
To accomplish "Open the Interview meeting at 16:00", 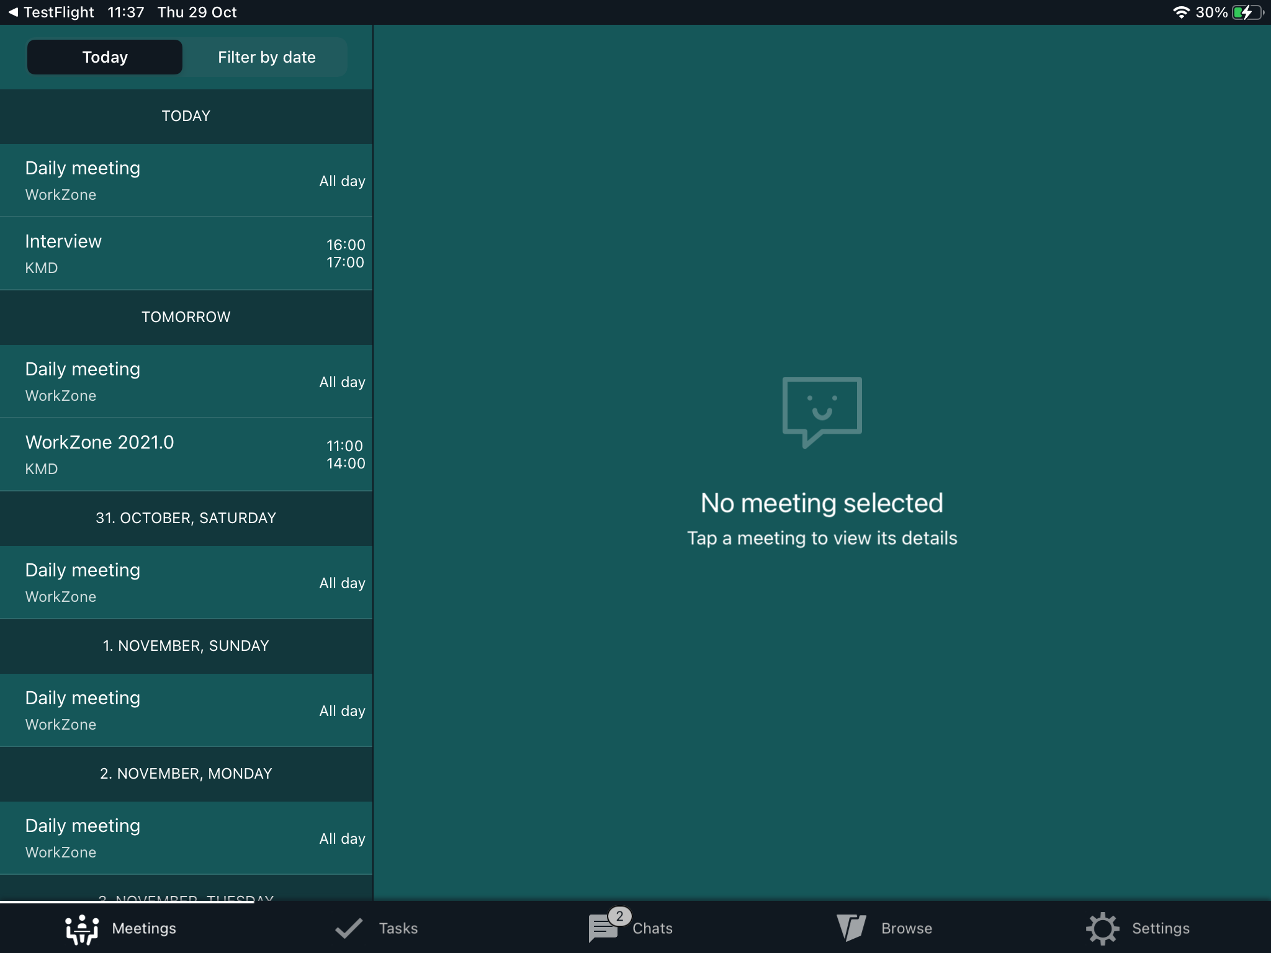I will tap(186, 254).
